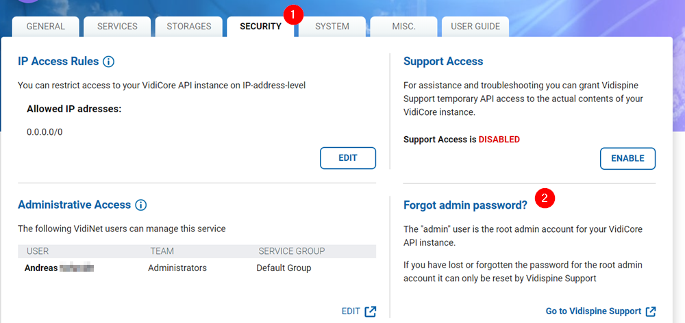Click red annotation marker number 1
This screenshot has width=685, height=323.
[293, 14]
